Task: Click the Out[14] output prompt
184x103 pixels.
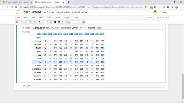Action: coord(26,32)
